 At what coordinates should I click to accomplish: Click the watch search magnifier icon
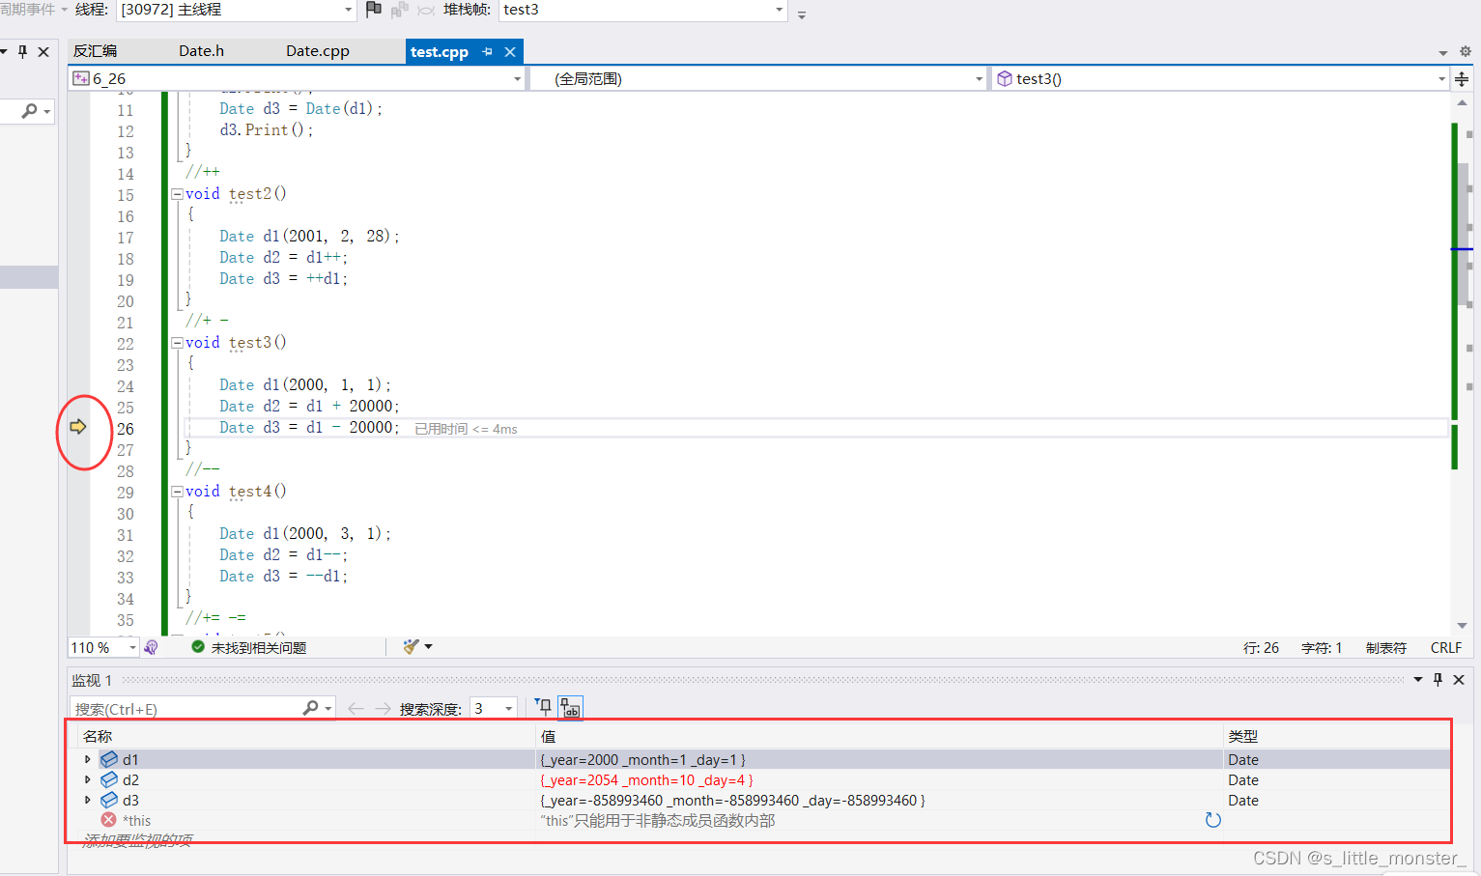[x=310, y=708]
